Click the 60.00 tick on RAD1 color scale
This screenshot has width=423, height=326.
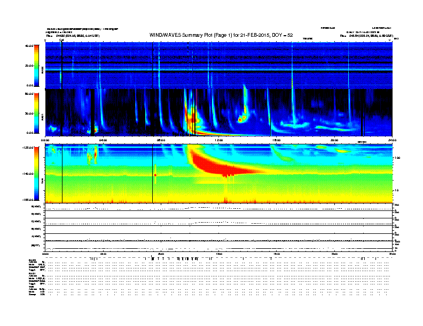(x=29, y=94)
